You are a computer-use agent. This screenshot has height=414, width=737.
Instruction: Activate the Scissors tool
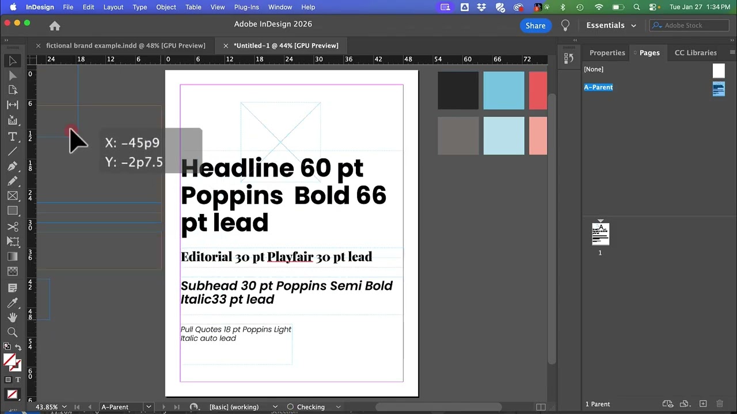pyautogui.click(x=13, y=227)
